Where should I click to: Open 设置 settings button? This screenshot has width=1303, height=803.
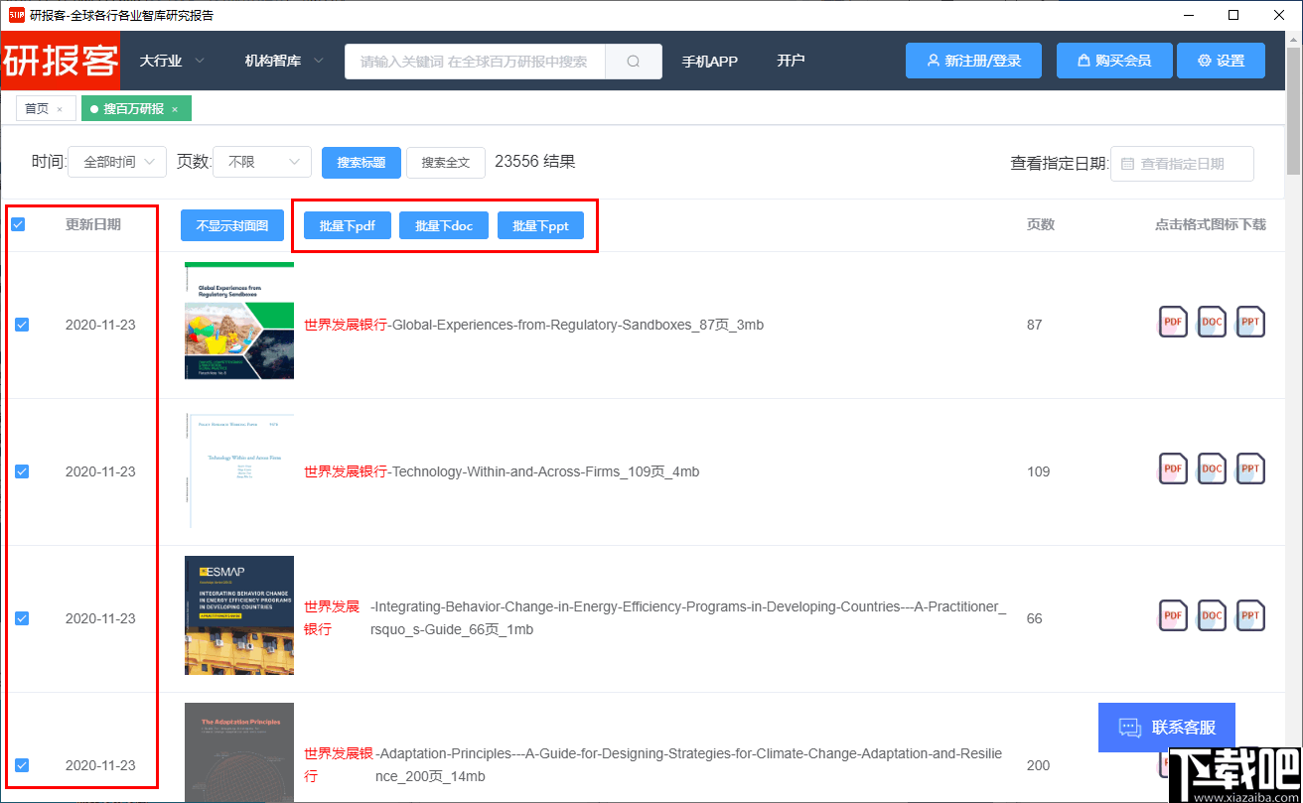[x=1221, y=61]
